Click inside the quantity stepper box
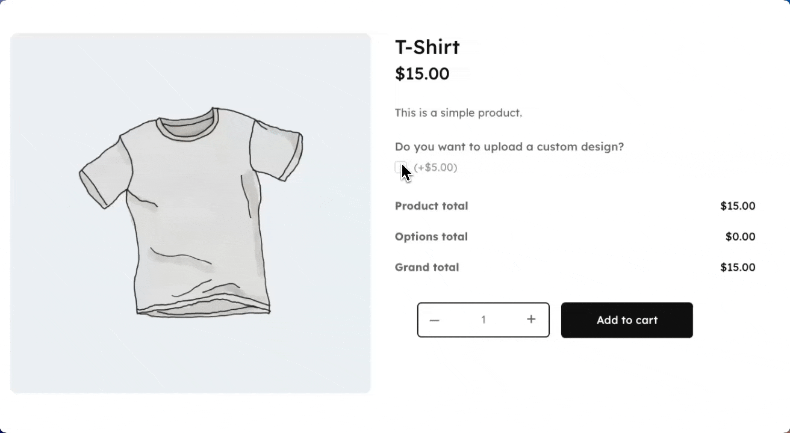This screenshot has height=433, width=790. [x=483, y=320]
